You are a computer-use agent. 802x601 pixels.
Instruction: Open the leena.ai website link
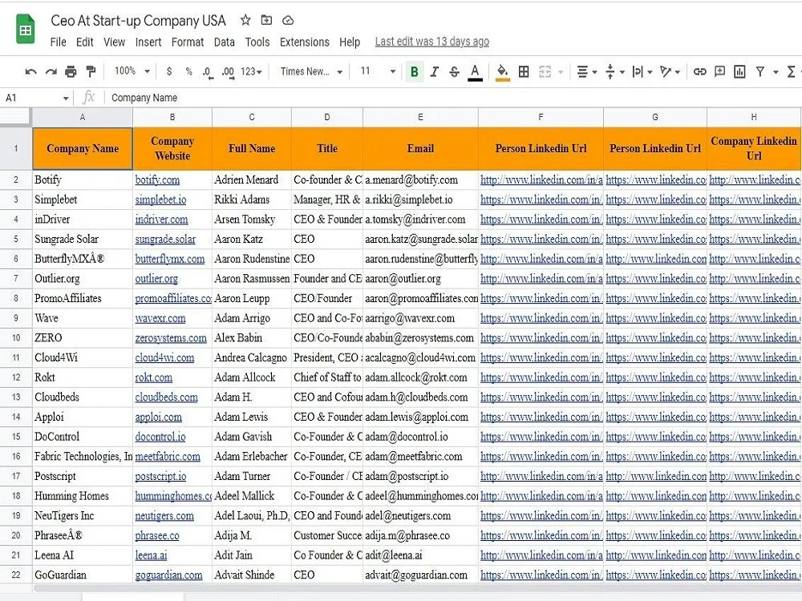151,555
